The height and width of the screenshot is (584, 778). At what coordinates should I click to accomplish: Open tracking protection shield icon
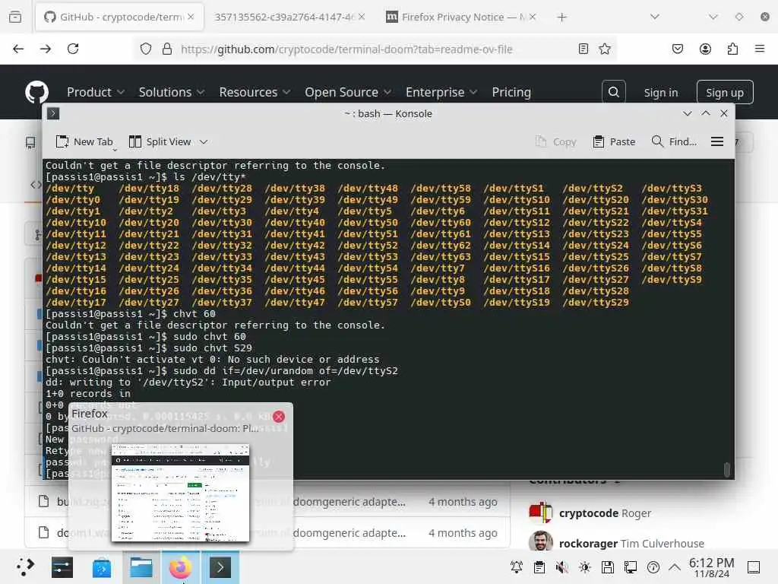click(145, 49)
